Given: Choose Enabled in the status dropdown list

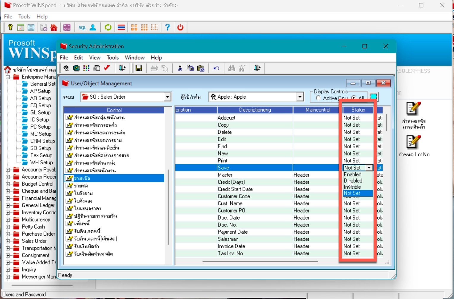Looking at the screenshot, I should [x=358, y=175].
